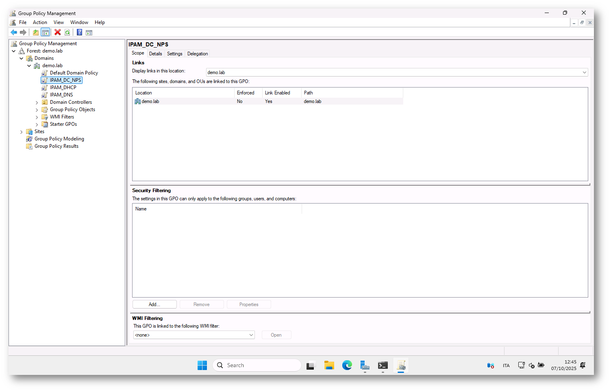Click the Add... security filtering button

[x=154, y=304]
